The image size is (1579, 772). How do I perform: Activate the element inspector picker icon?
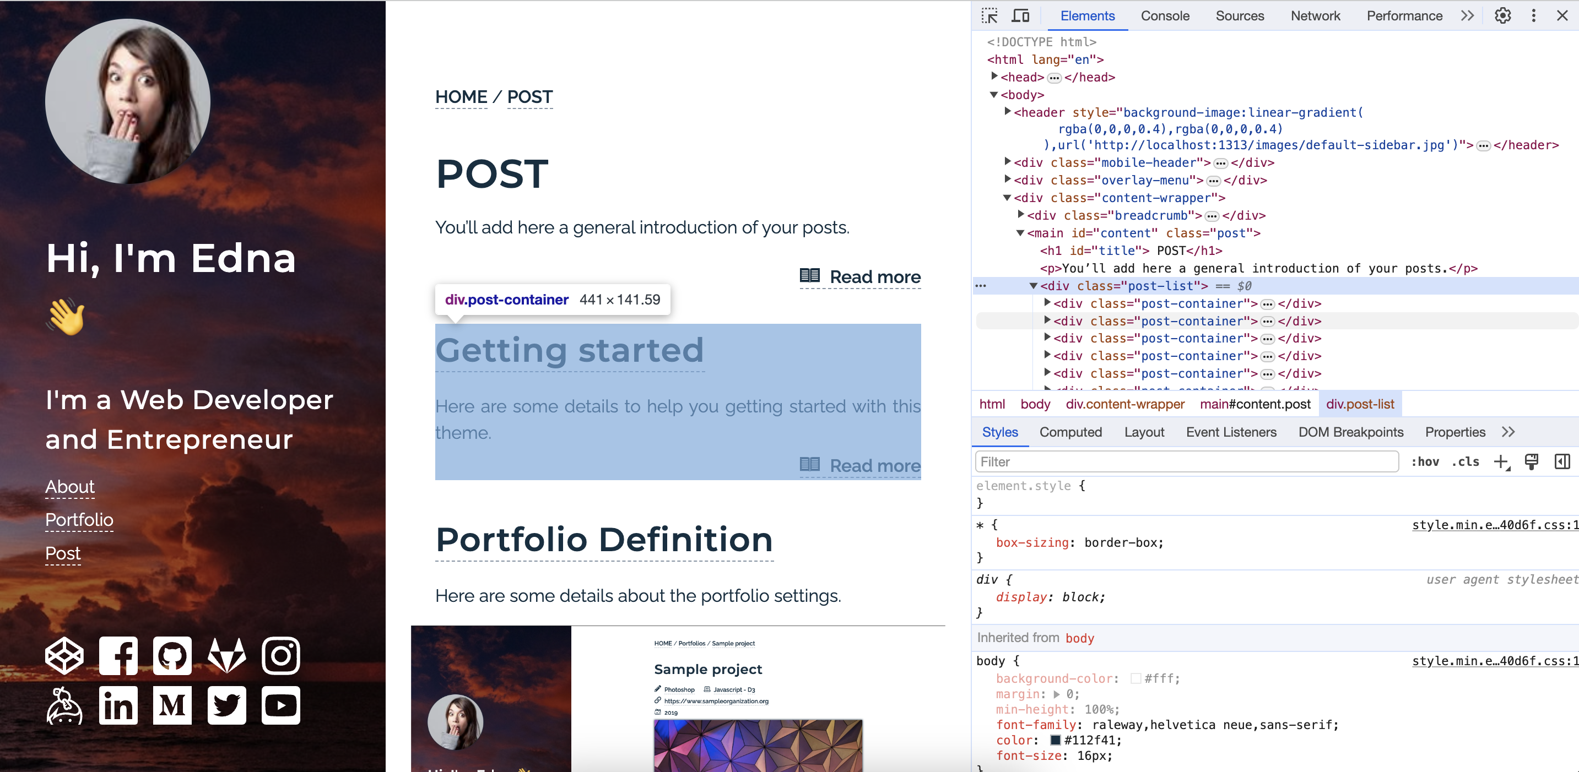coord(989,16)
